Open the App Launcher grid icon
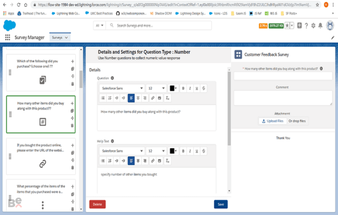This screenshot has width=338, height=215. click(7, 37)
